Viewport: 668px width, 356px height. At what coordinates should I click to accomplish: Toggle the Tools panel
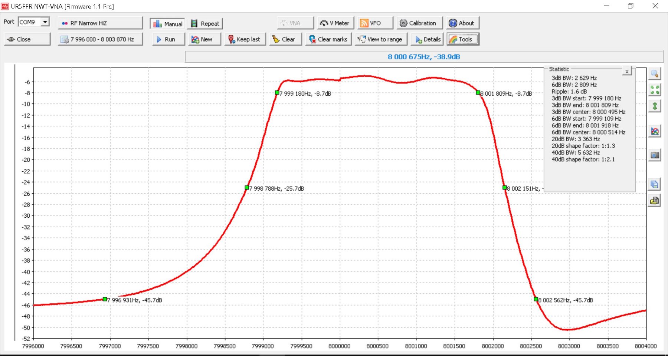click(463, 39)
